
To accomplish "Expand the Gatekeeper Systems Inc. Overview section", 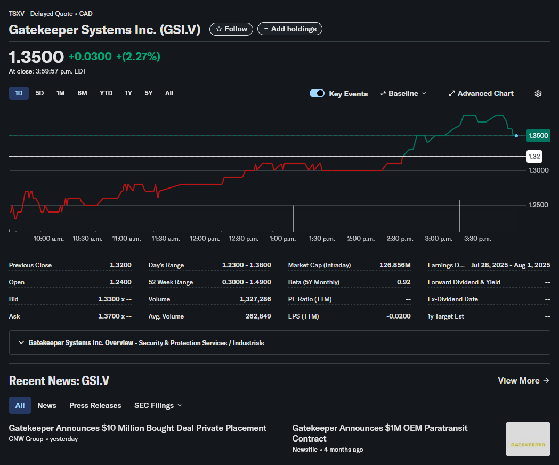I will click(x=279, y=342).
